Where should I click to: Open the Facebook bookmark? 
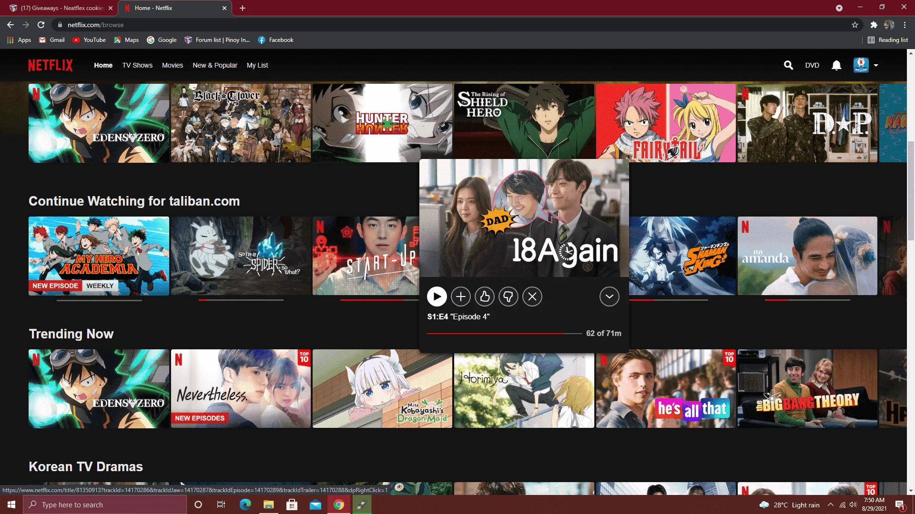pyautogui.click(x=275, y=40)
